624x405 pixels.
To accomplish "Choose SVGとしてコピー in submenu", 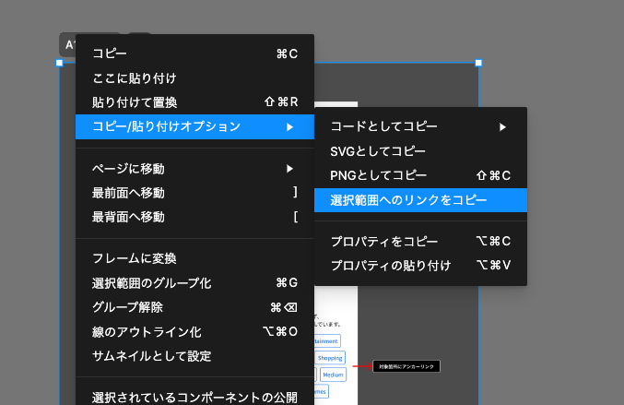I will [420, 151].
